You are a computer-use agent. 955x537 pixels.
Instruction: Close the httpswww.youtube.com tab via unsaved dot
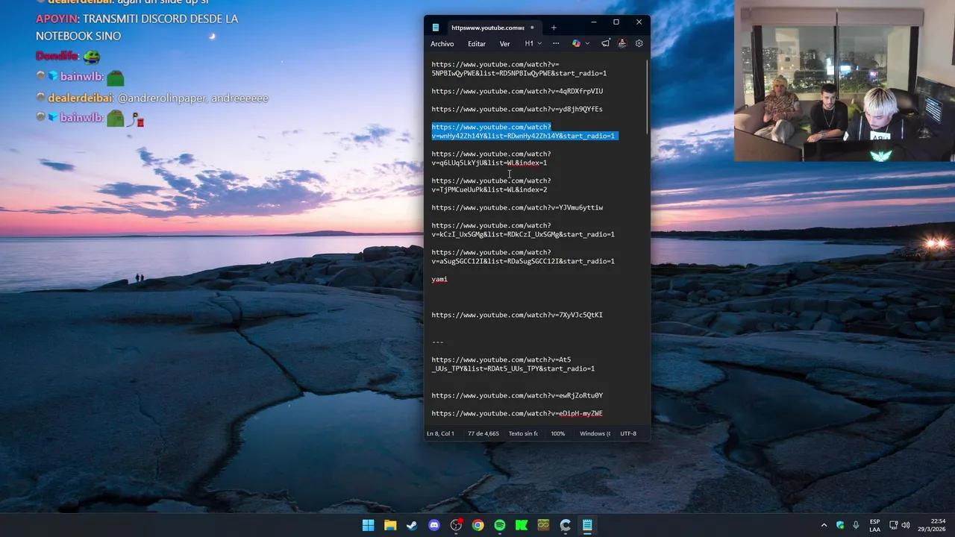[532, 28]
